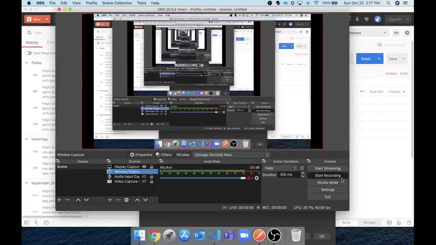Move Window Capture source up with arrow icon
436x245 pixels.
point(137,200)
